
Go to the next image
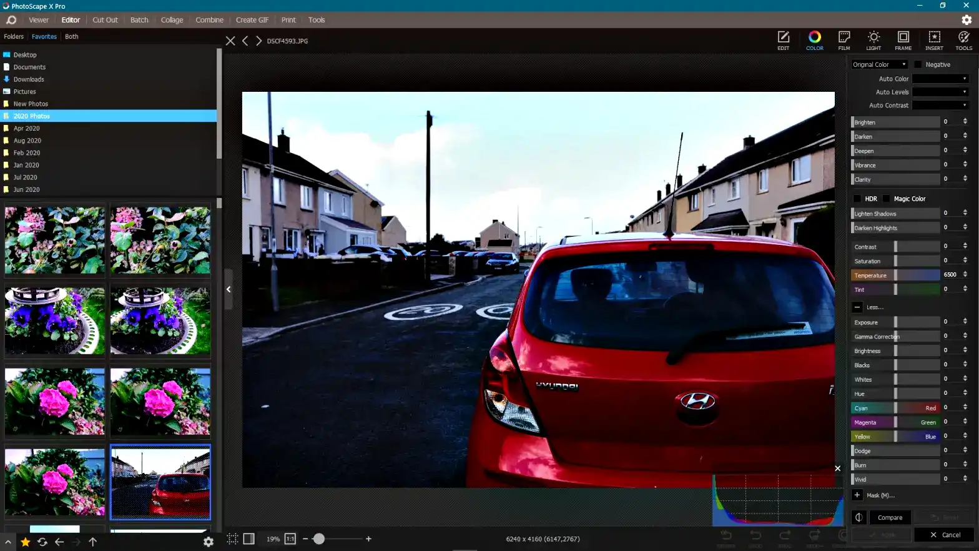coord(258,41)
